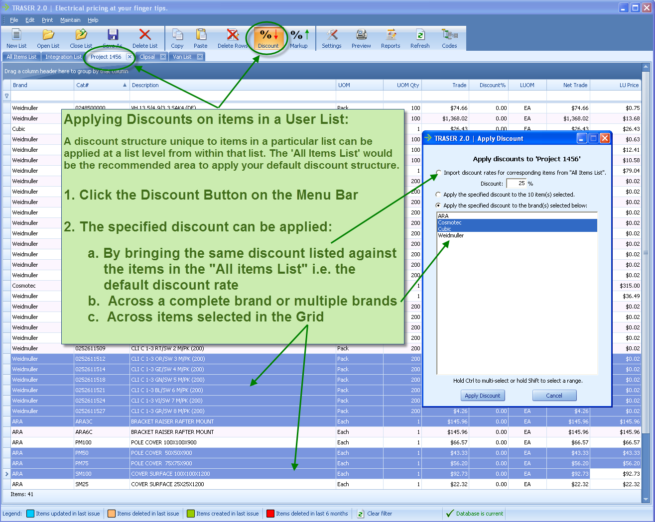Sort by the UOM Qty column header

[x=402, y=85]
